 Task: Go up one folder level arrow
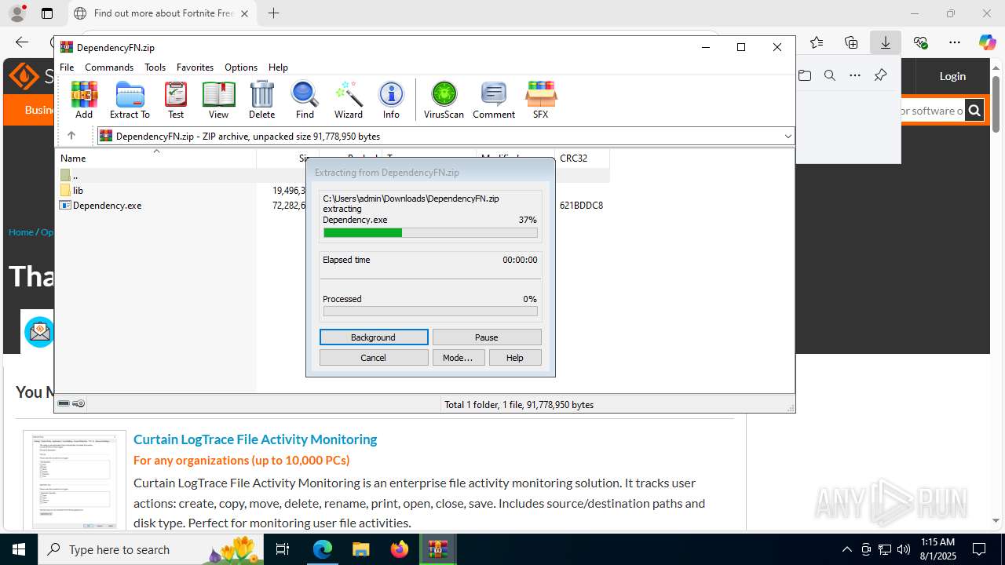[x=71, y=136]
